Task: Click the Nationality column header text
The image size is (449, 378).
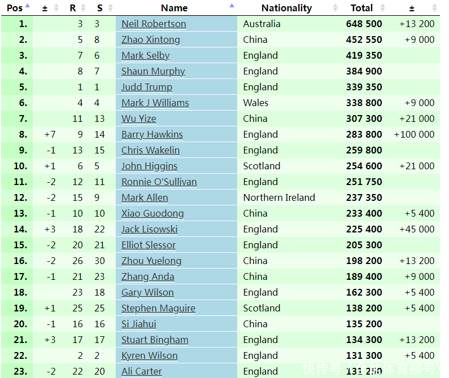Action: (x=286, y=8)
